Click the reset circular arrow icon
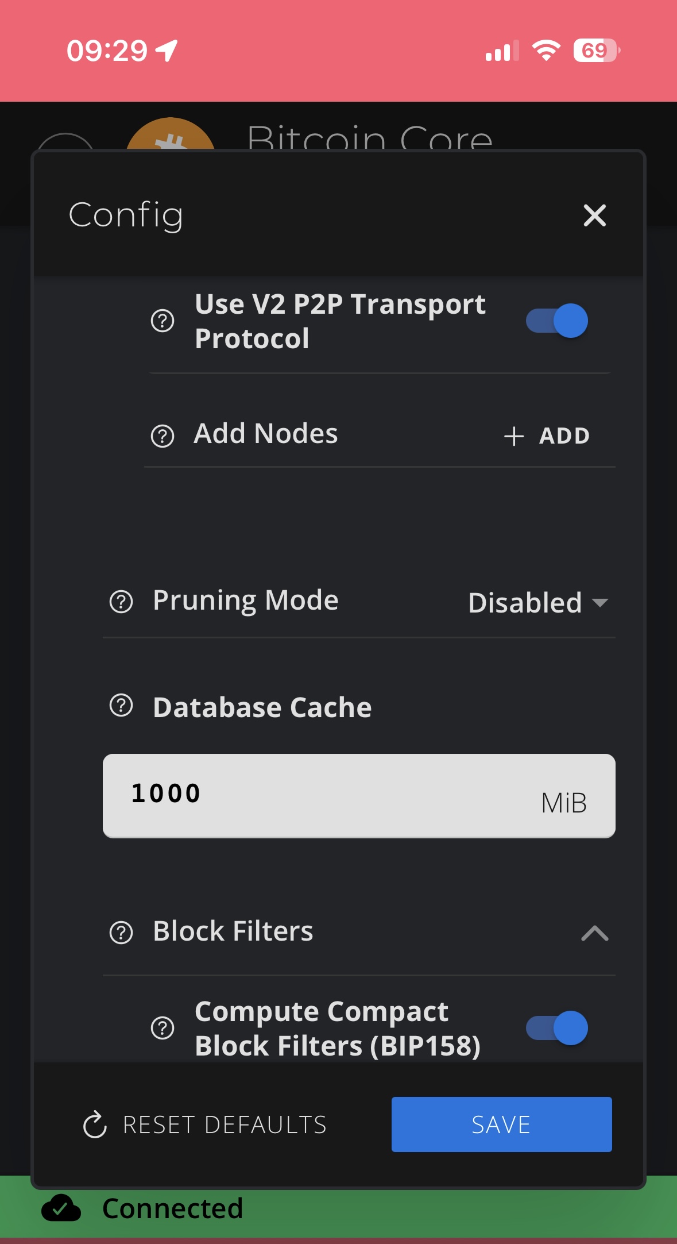 [95, 1124]
